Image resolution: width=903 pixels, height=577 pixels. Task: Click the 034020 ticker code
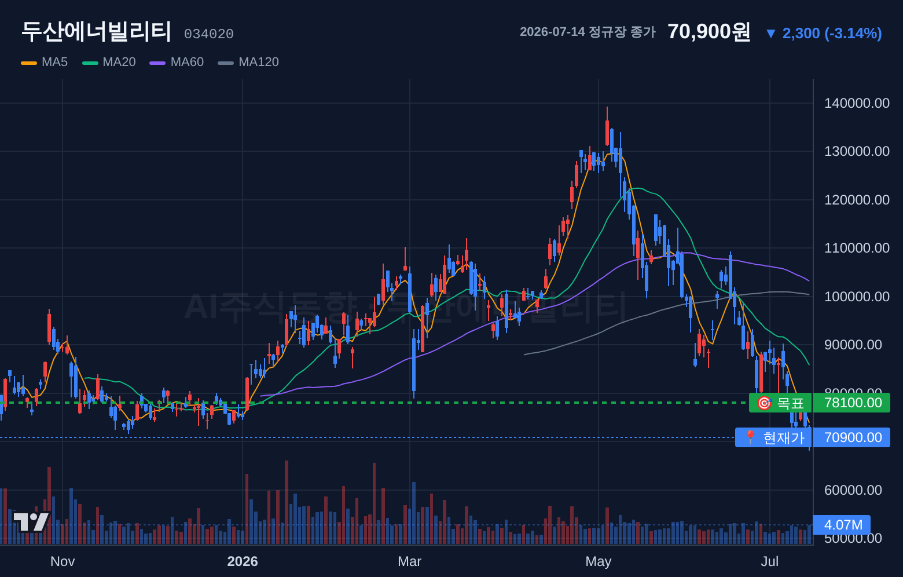209,34
